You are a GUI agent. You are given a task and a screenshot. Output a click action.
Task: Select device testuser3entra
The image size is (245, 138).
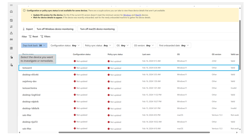[x=29, y=88]
